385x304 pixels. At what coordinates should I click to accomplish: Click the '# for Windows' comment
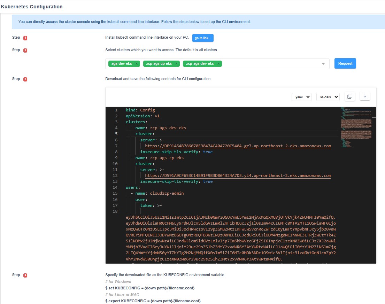click(118, 281)
